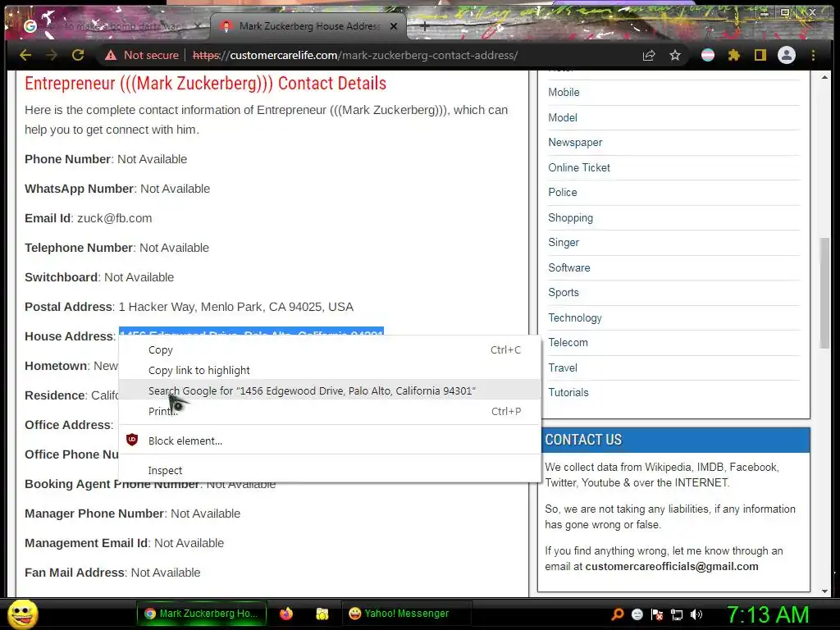Switch to Chrome window in the taskbar
840x630 pixels.
coord(203,614)
